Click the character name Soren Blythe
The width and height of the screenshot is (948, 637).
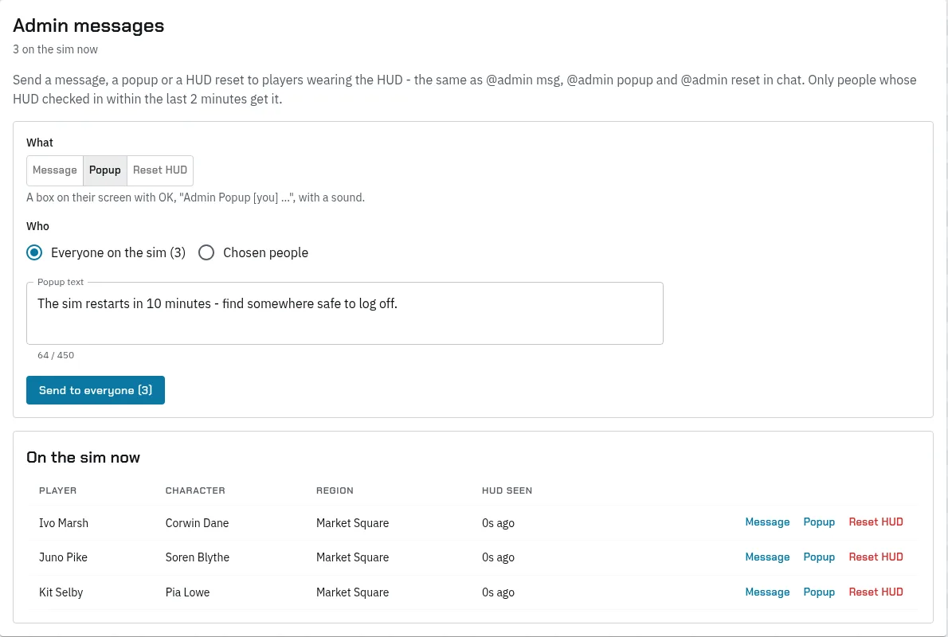coord(198,557)
